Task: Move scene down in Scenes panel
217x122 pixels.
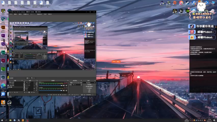Action: [x=17, y=92]
